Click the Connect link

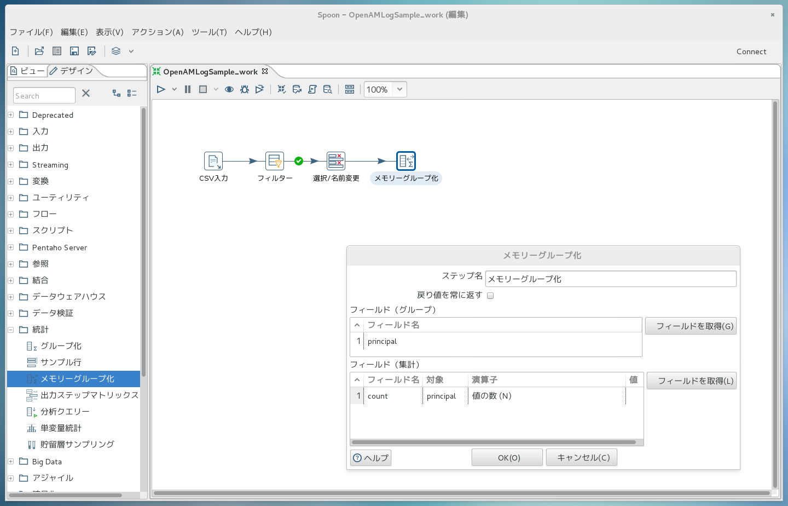pyautogui.click(x=751, y=51)
